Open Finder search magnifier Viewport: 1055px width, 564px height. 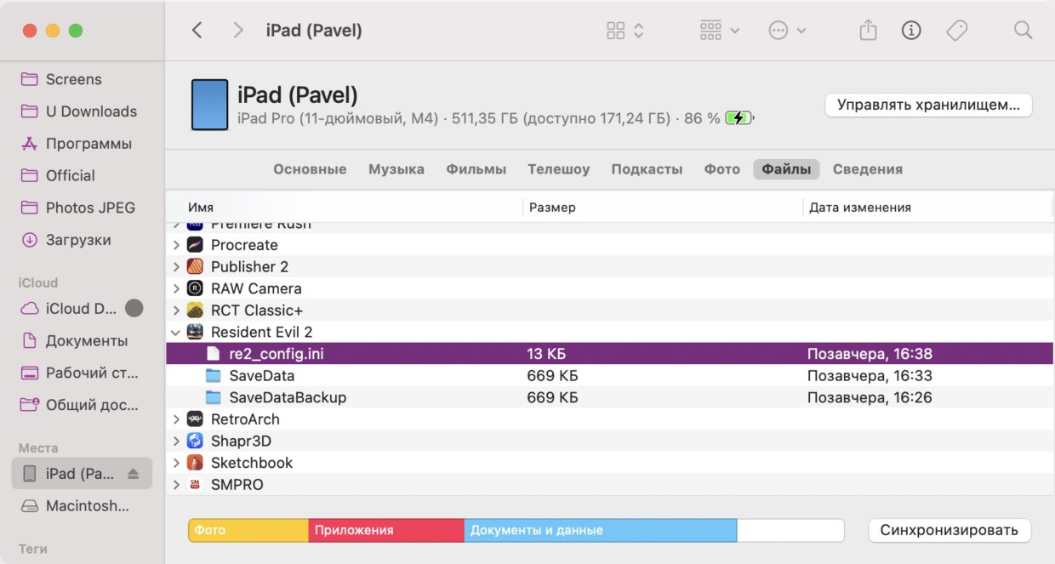pyautogui.click(x=1023, y=31)
